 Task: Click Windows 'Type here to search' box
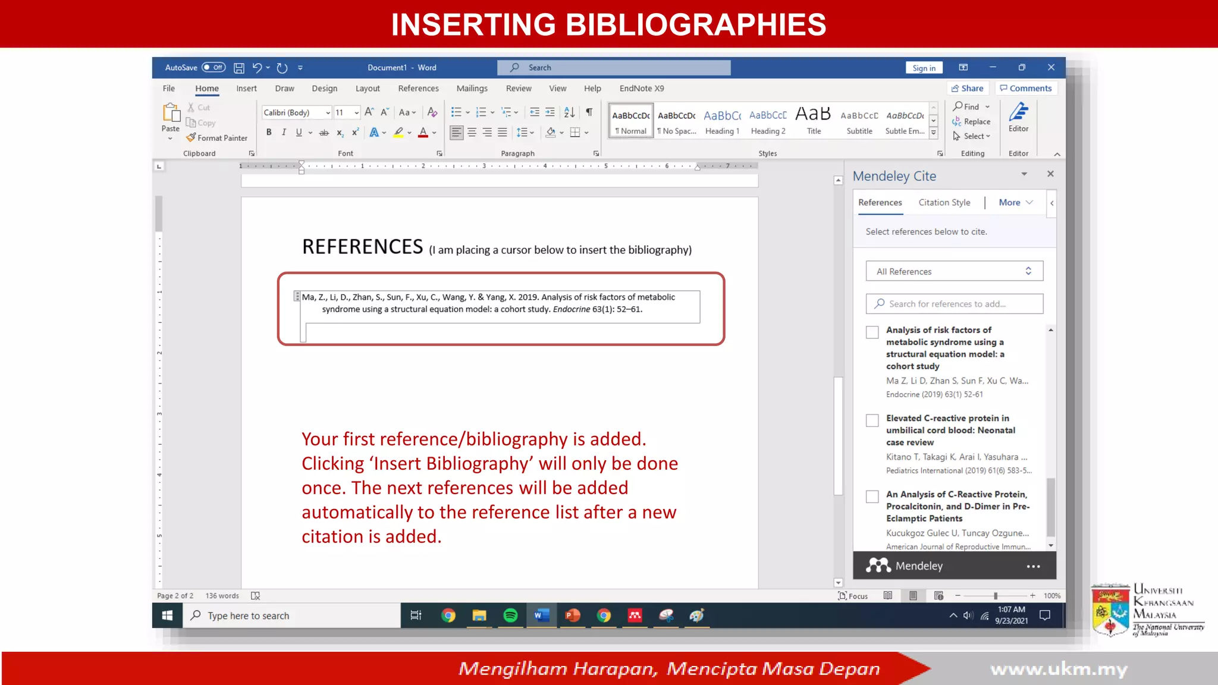[x=291, y=615]
